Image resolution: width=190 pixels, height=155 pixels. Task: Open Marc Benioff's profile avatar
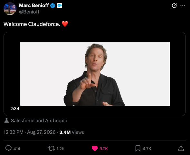coord(10,9)
